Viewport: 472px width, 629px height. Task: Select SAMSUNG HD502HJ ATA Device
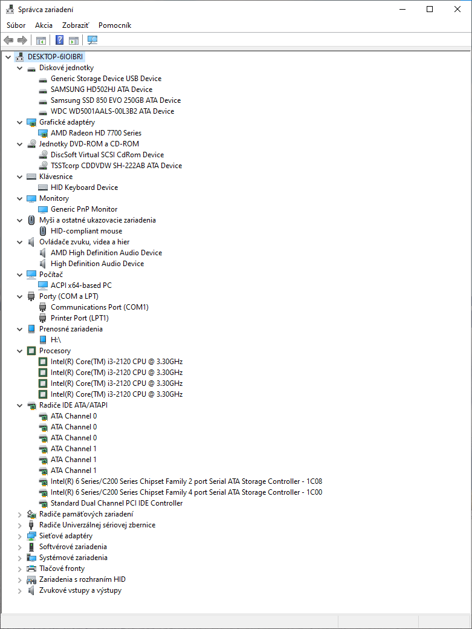pyautogui.click(x=102, y=90)
